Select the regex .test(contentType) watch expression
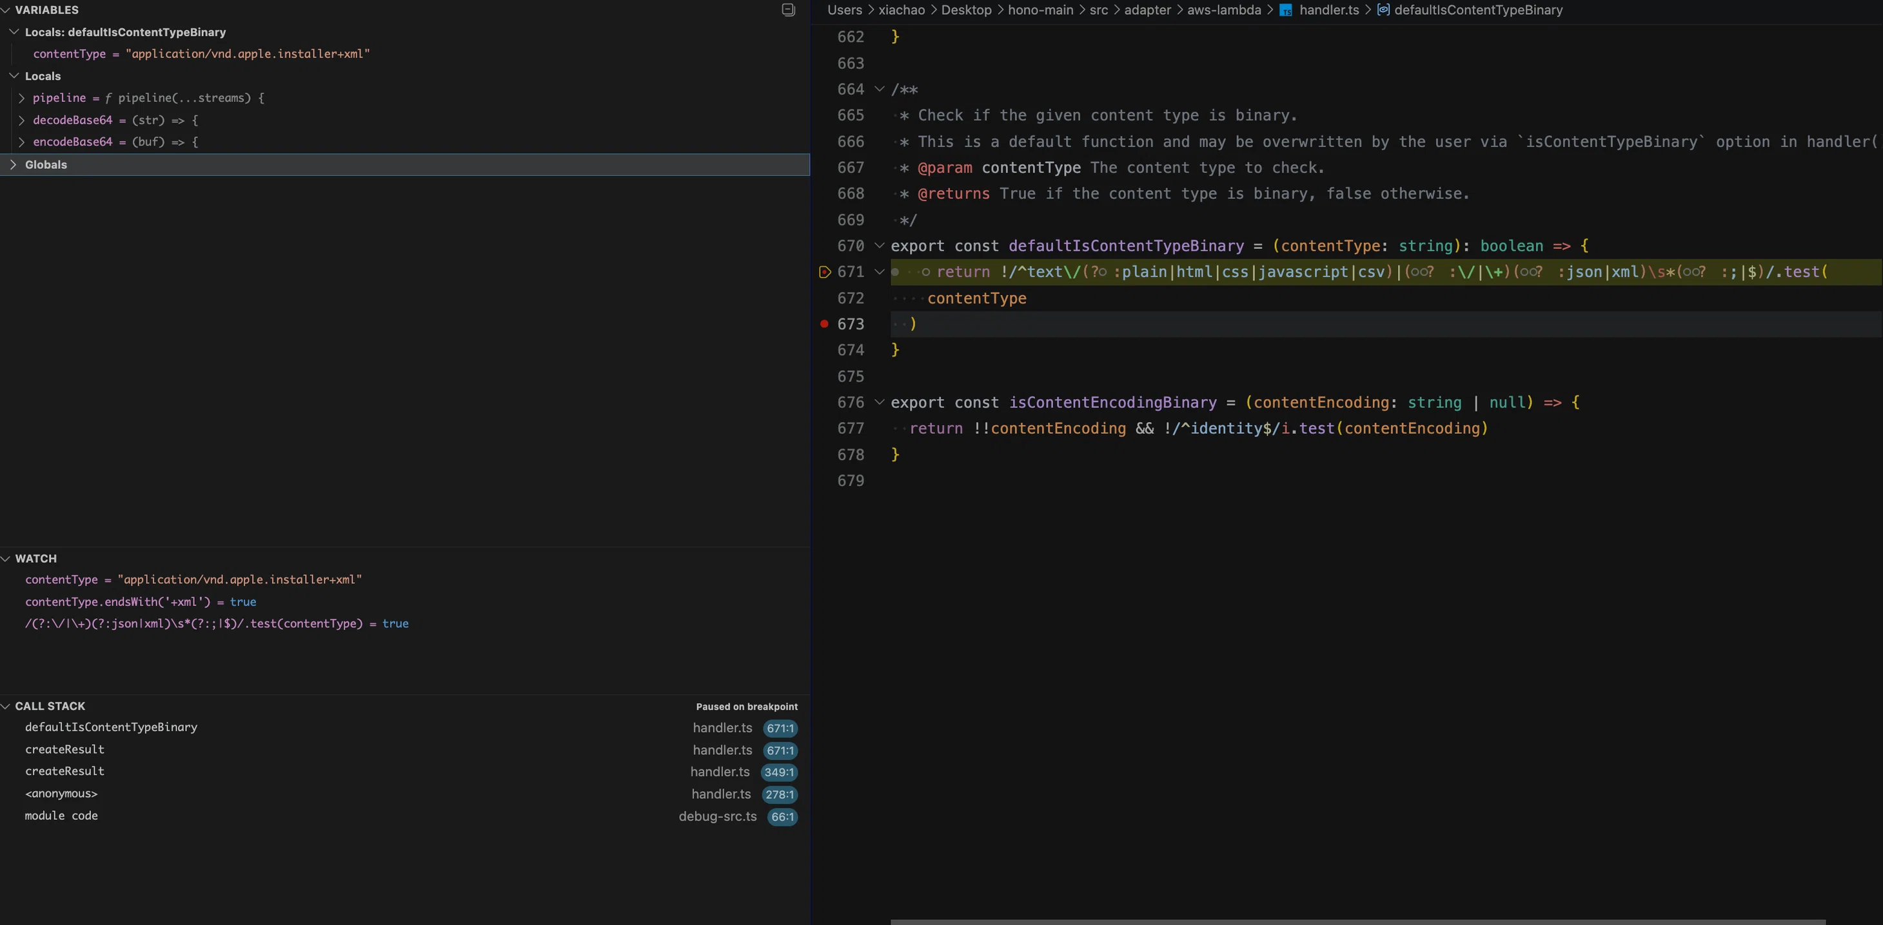 [404, 624]
